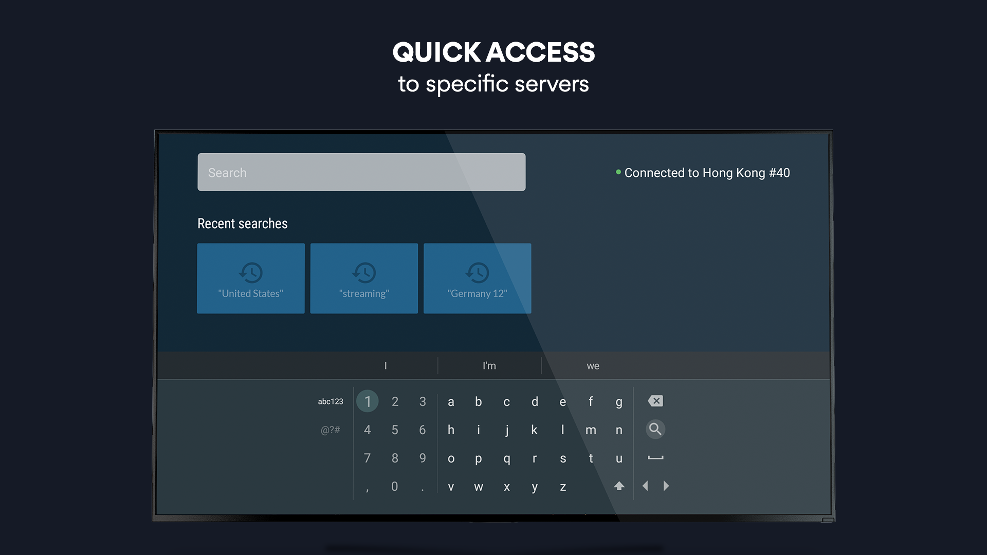Tap the shift up-arrow key
The width and height of the screenshot is (987, 555).
[619, 486]
